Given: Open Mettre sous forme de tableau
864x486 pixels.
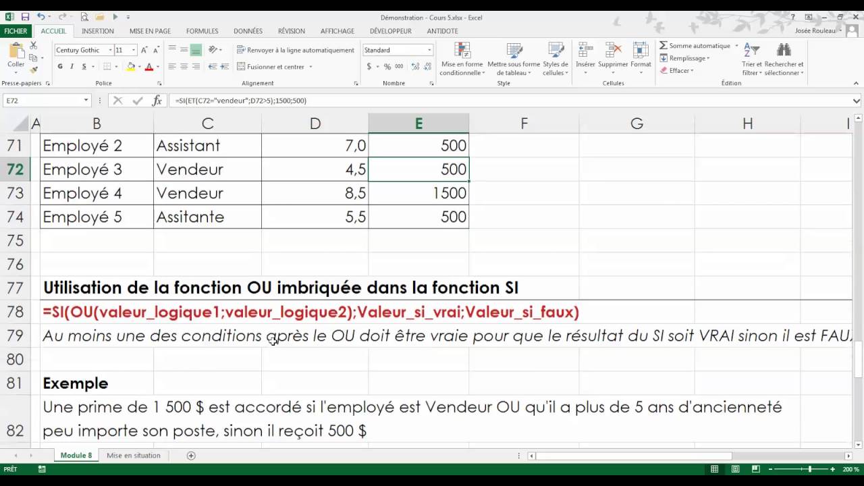Looking at the screenshot, I should coord(514,59).
